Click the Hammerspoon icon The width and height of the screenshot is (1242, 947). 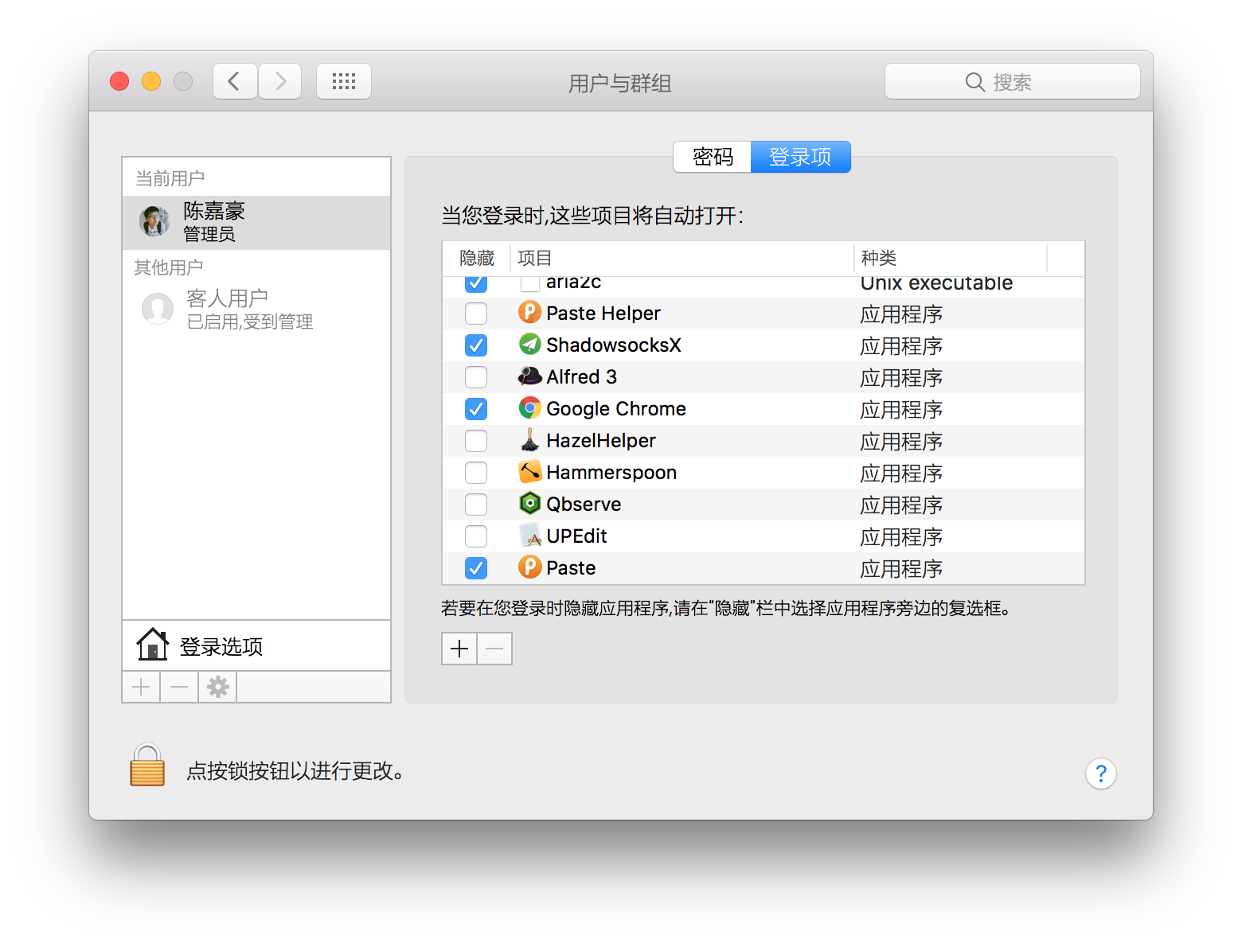tap(529, 472)
